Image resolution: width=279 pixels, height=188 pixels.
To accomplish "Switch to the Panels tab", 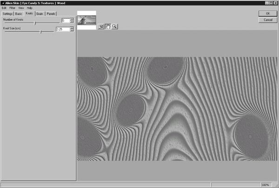I will click(x=51, y=14).
